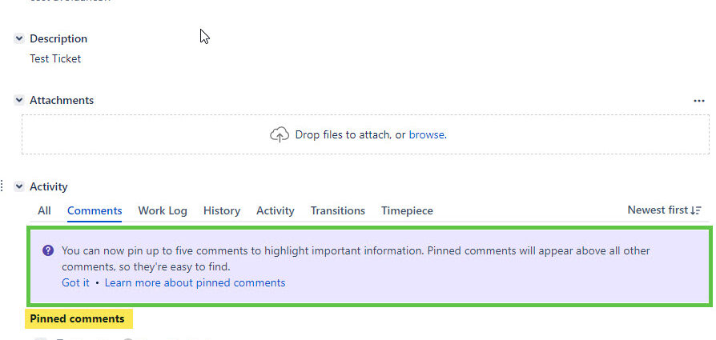Show the Transitions tab
Screen dimensions: 716x340
[x=338, y=211]
